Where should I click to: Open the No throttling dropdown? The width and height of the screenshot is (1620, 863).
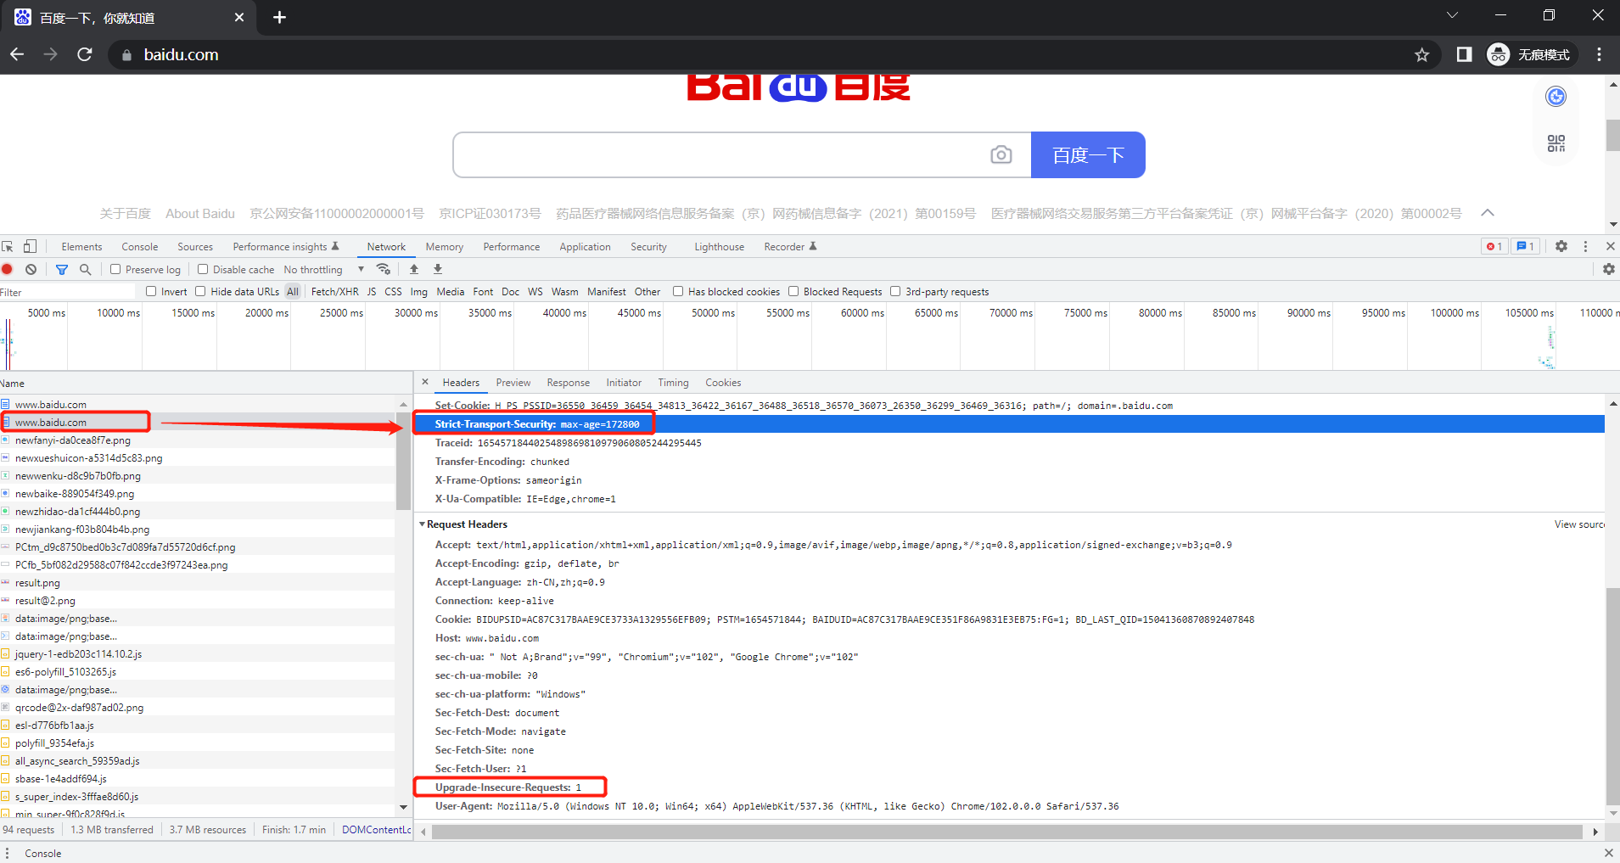click(324, 270)
